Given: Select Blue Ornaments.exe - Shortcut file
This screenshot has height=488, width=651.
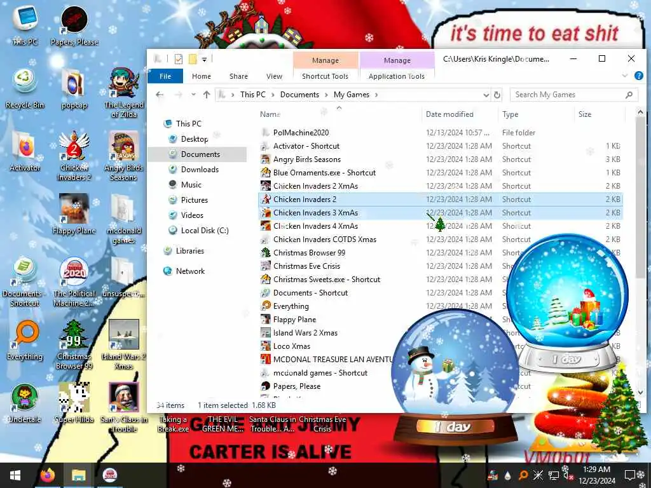Looking at the screenshot, I should pos(440,173).
